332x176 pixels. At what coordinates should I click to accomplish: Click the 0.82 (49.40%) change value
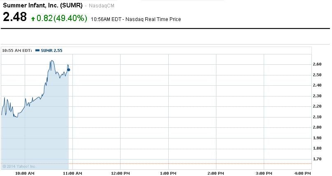point(62,18)
